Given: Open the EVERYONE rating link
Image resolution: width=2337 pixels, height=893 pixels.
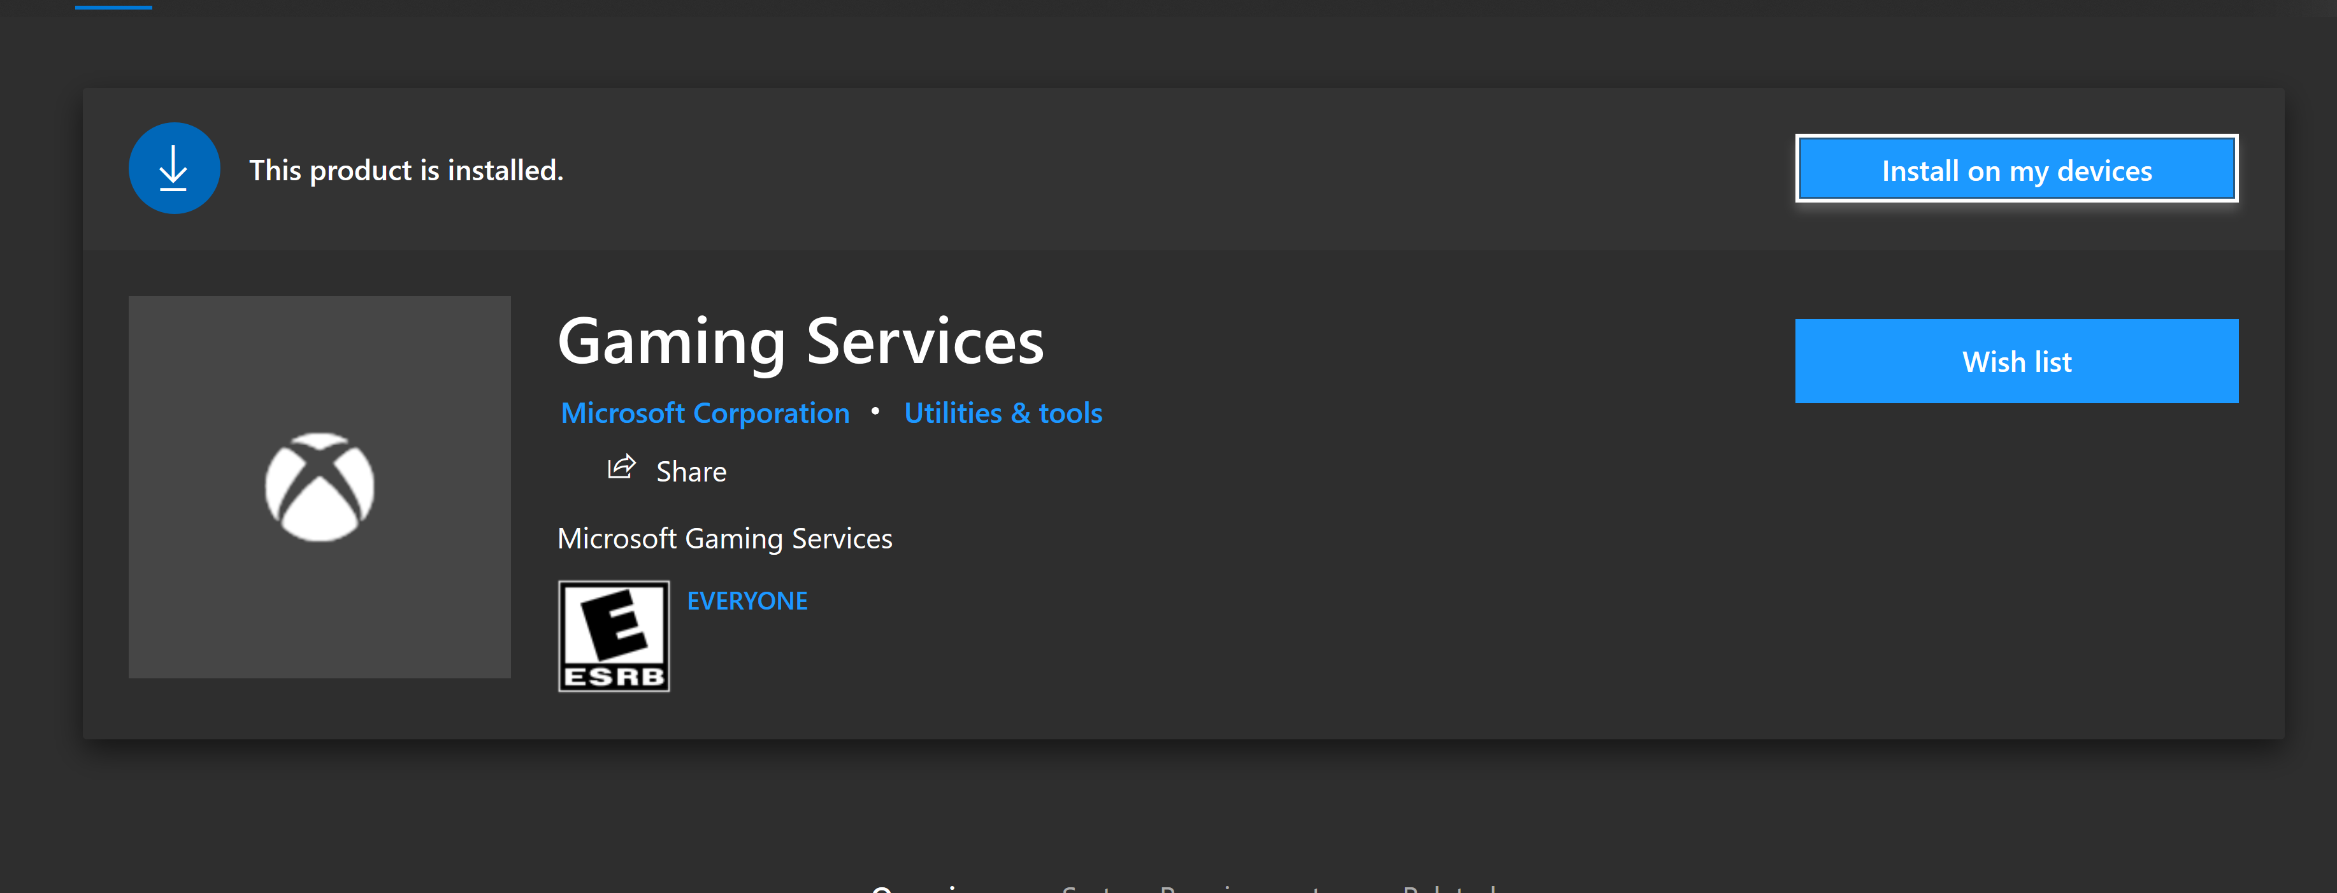Looking at the screenshot, I should pyautogui.click(x=747, y=601).
